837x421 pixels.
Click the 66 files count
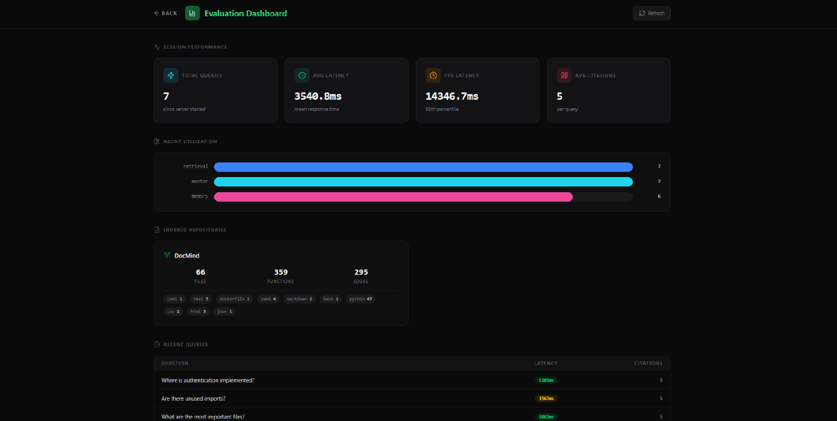pos(200,272)
